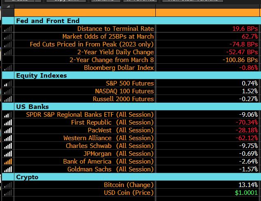Screen dimensions: 261x201
Task: Click the -2.64% Bank of America value
Action: coord(249,162)
